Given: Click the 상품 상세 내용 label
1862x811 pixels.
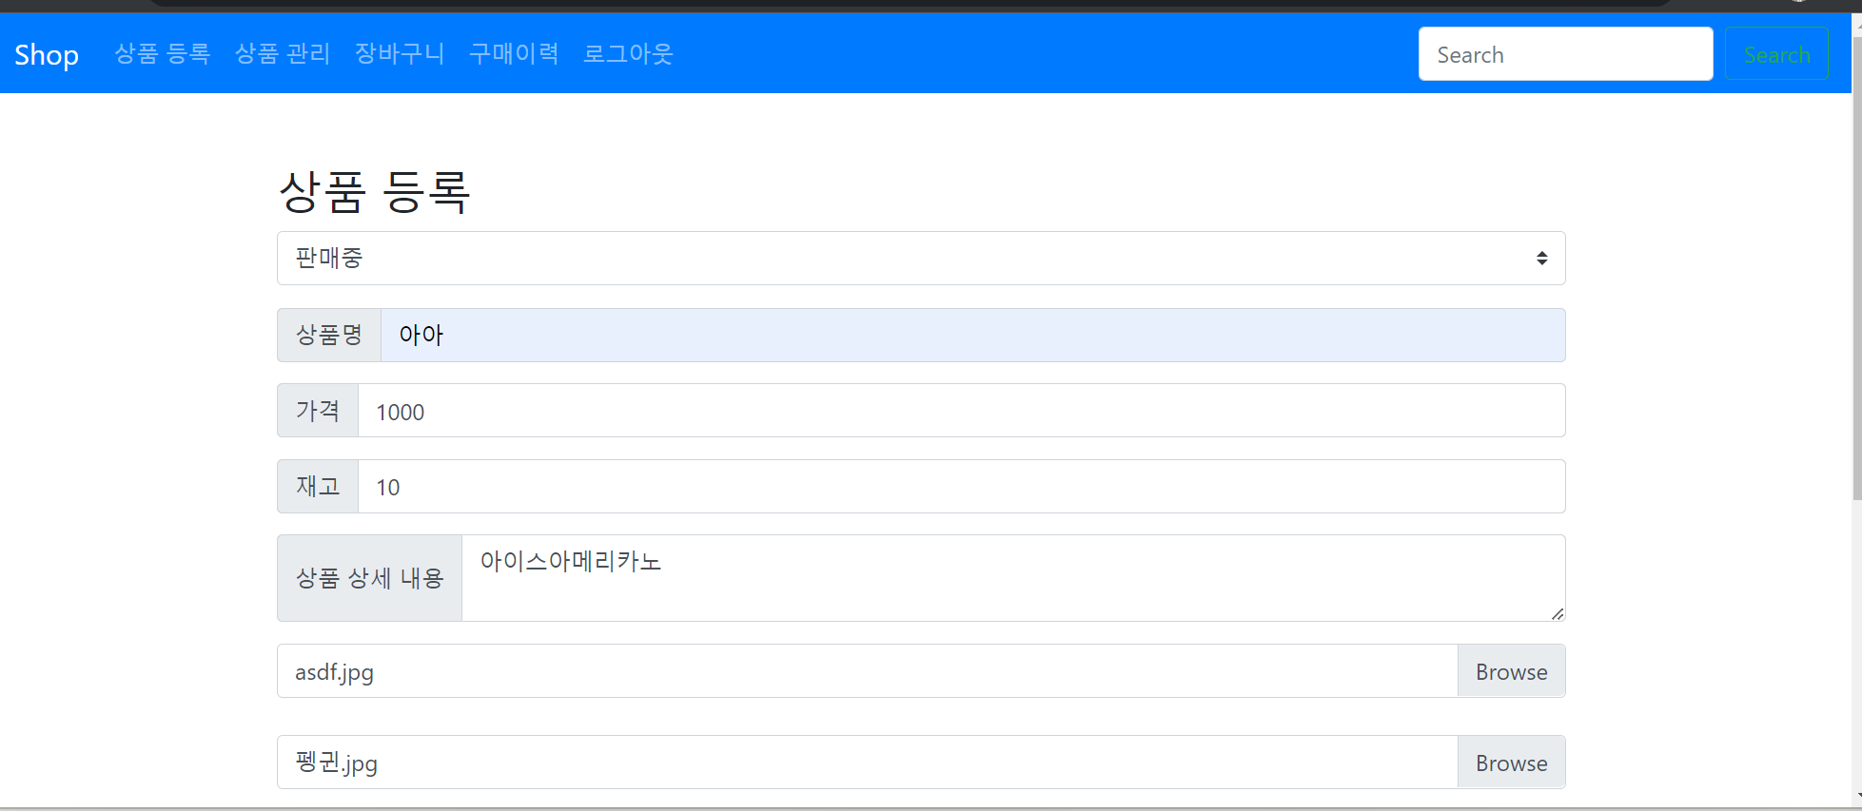Looking at the screenshot, I should pyautogui.click(x=369, y=578).
